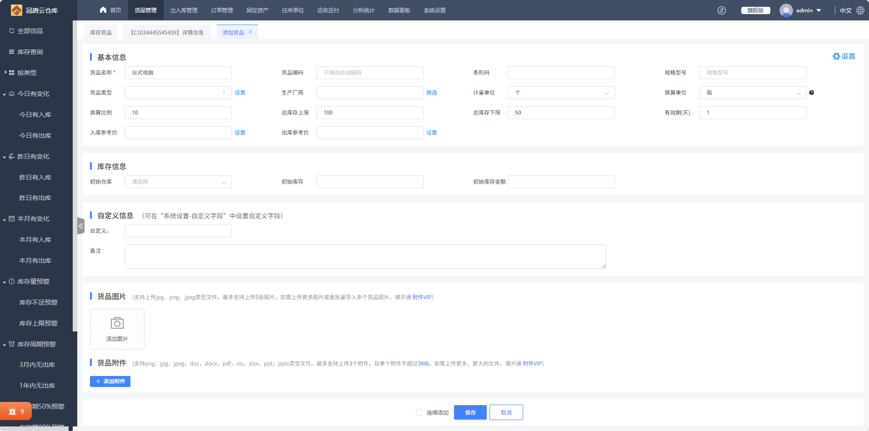869x431 pixels.
Task: Open the 货品管理 top menu
Action: point(145,10)
